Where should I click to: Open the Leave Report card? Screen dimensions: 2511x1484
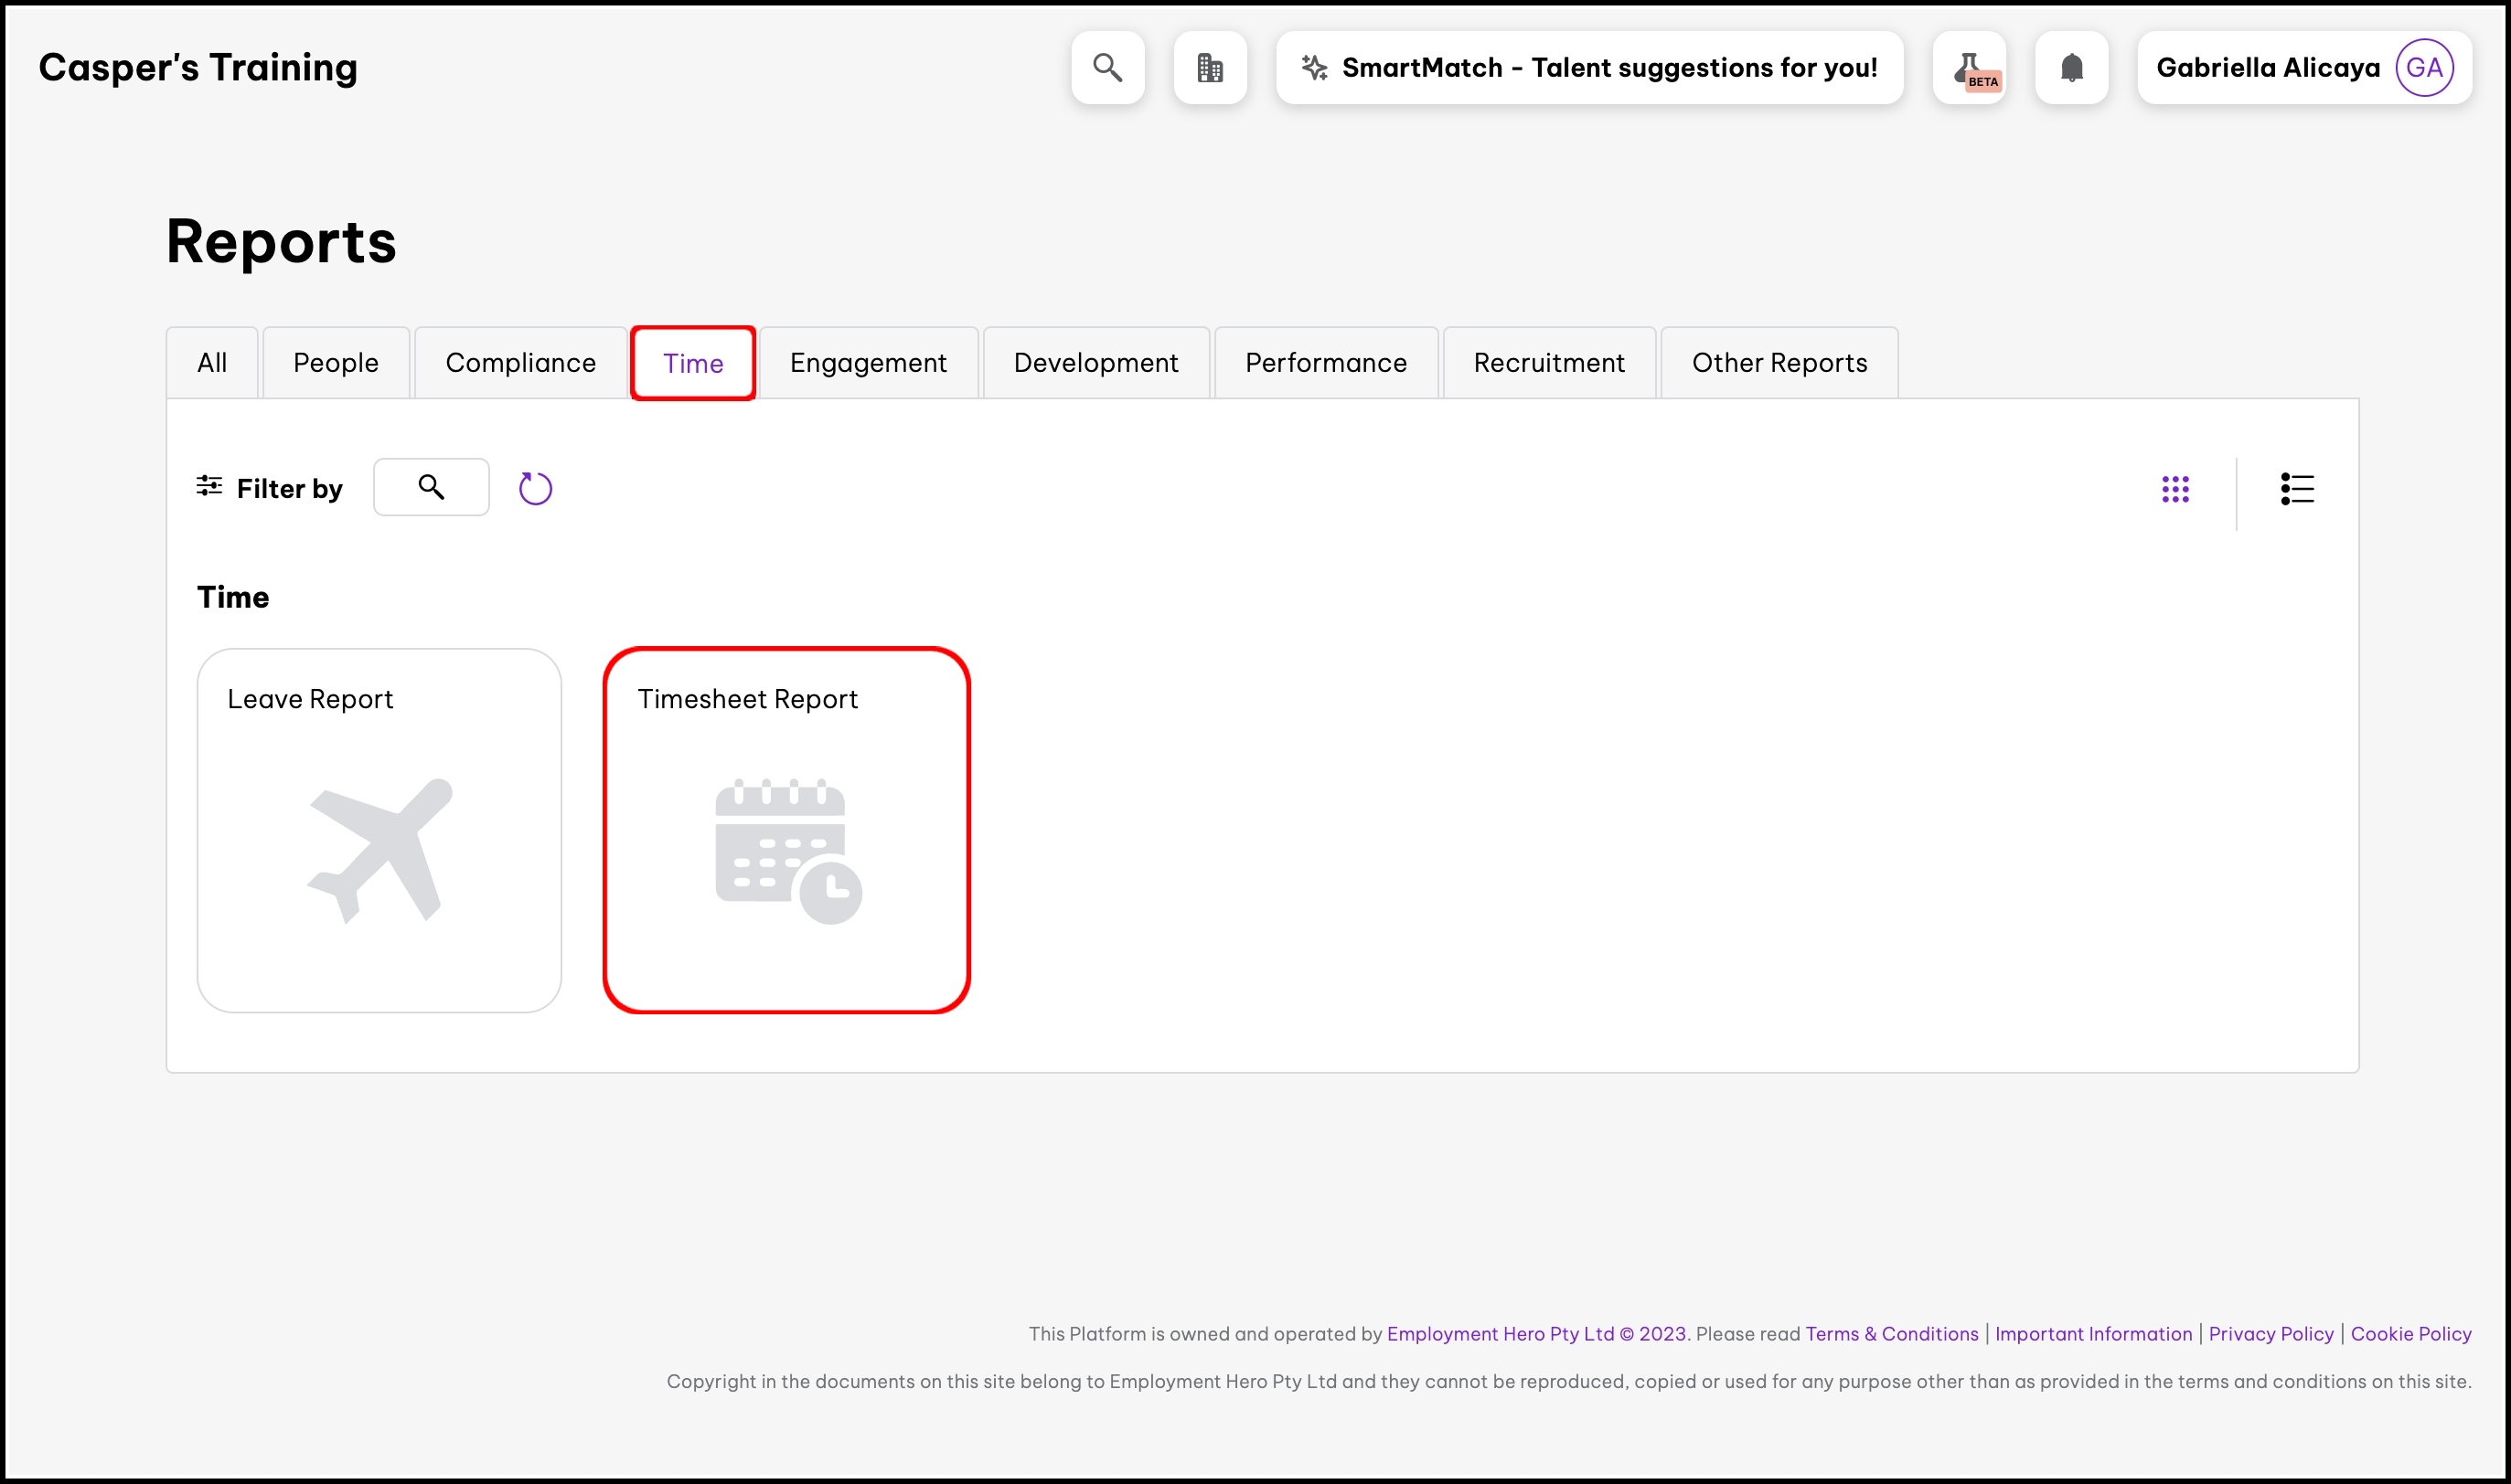pyautogui.click(x=379, y=830)
